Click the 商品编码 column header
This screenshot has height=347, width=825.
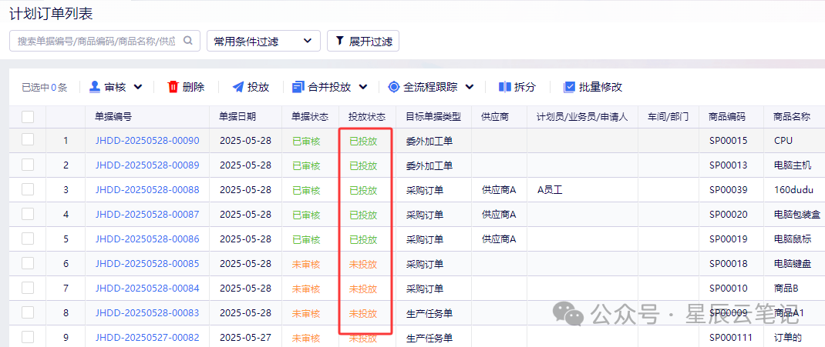point(727,117)
